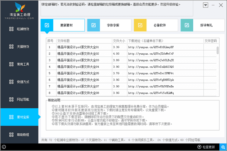The width and height of the screenshot is (227, 151).
Task: Click the light-blue edit icon beside 字体字库
Action: 94,25
